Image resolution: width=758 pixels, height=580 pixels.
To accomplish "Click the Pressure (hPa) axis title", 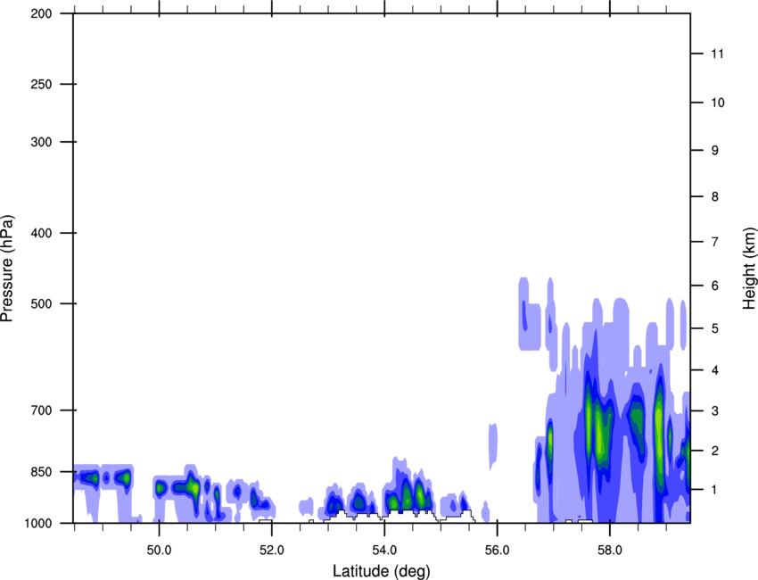I will (x=7, y=269).
